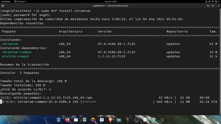221x124 pixels.
Task: Click 'Instalar 3 Paquetes' line
Action: (20, 73)
